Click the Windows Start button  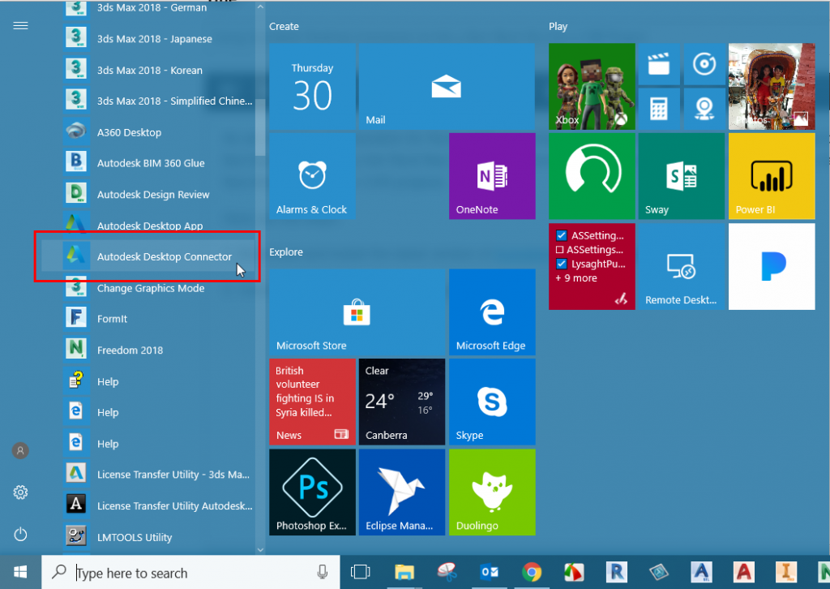pyautogui.click(x=20, y=572)
